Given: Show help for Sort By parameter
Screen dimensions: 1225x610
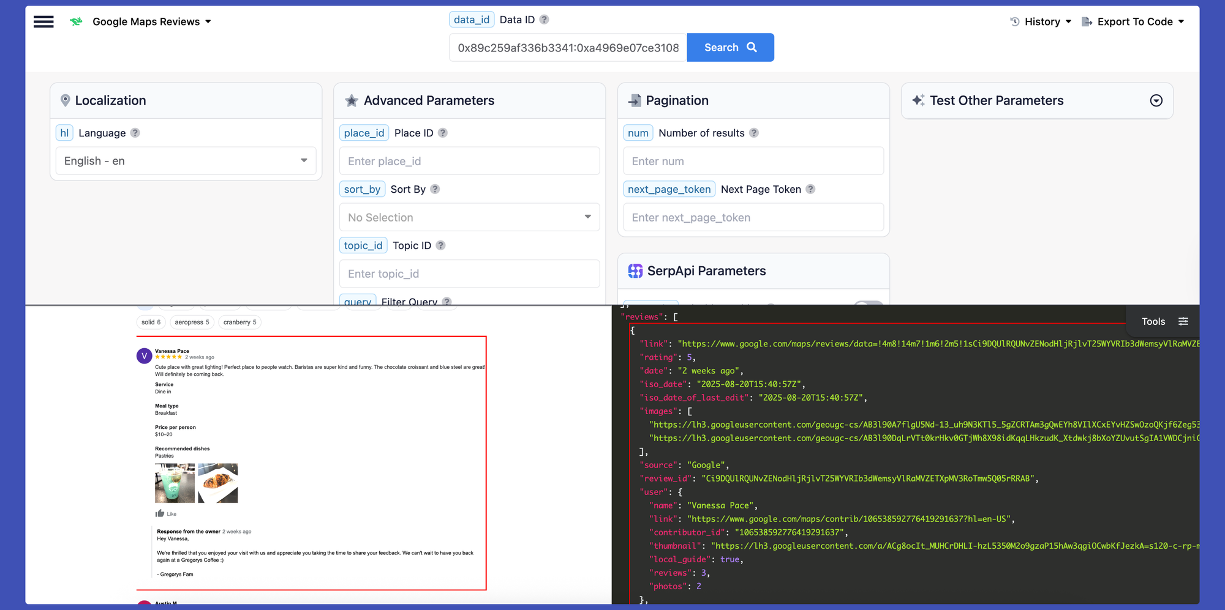Looking at the screenshot, I should pos(435,189).
